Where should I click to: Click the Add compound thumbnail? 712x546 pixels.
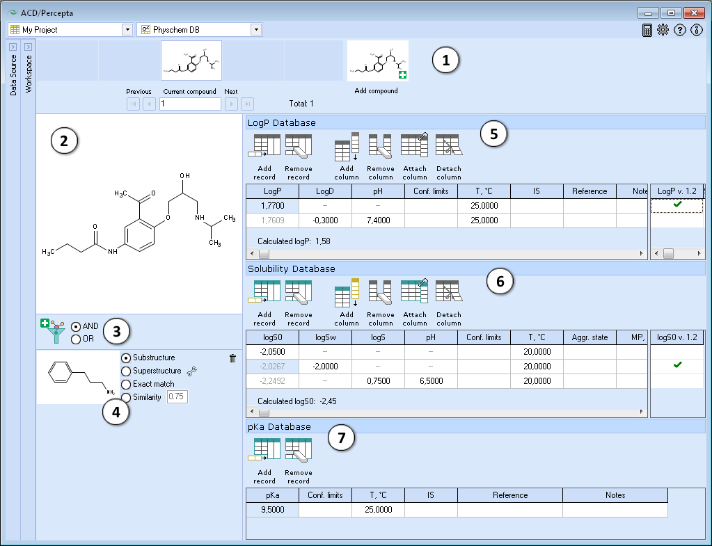(378, 61)
